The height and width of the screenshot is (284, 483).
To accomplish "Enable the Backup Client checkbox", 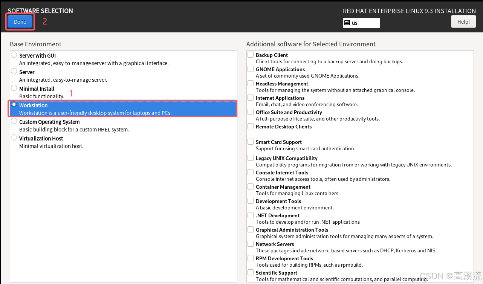I will coord(251,55).
